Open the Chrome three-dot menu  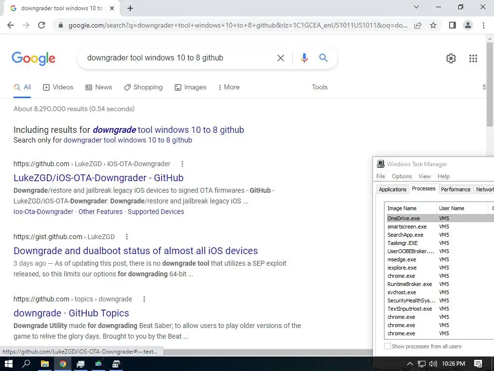pos(483,25)
